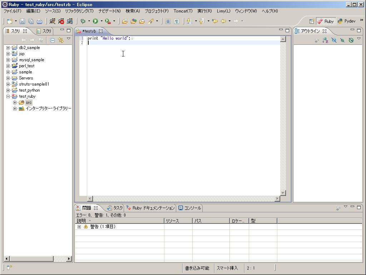Expand the mysql_sample project

pos(8,60)
